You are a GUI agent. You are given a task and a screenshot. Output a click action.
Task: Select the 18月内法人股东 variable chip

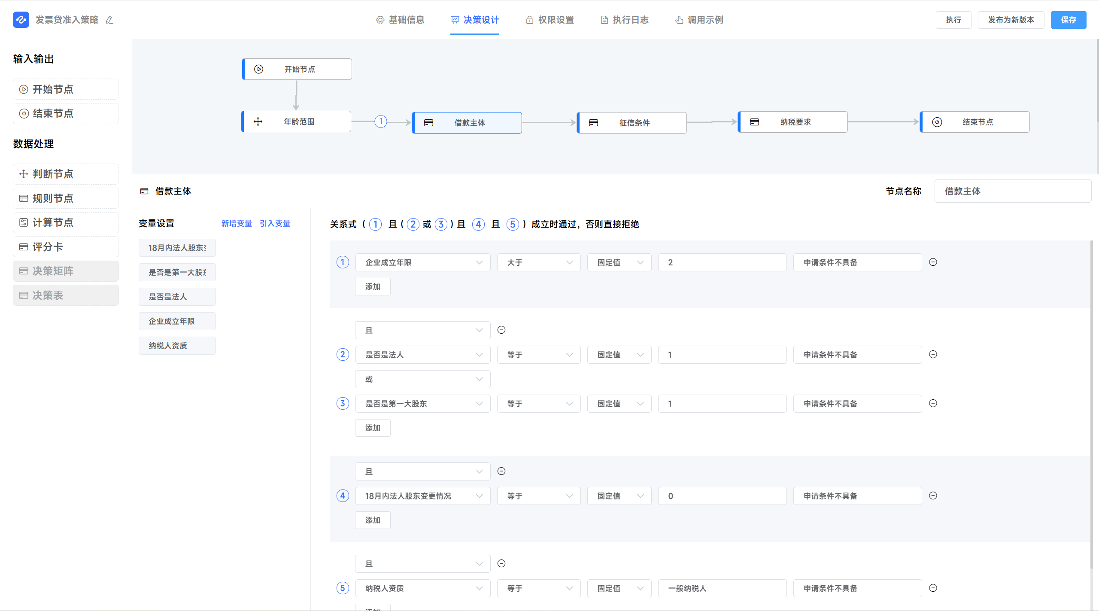[x=177, y=248]
